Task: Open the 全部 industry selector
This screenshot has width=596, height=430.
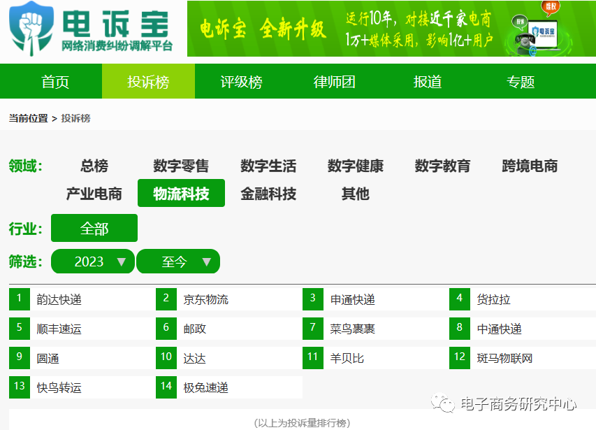Action: [x=94, y=228]
